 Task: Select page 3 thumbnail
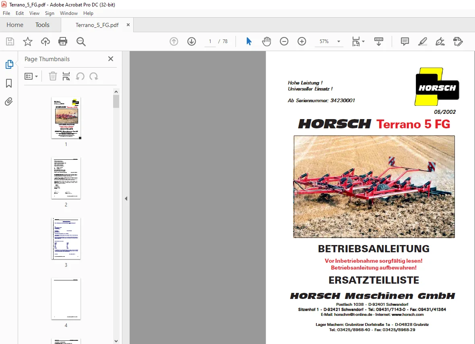(66, 239)
